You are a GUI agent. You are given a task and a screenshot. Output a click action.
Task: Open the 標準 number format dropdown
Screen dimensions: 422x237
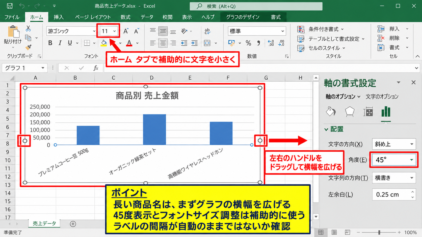(x=282, y=31)
